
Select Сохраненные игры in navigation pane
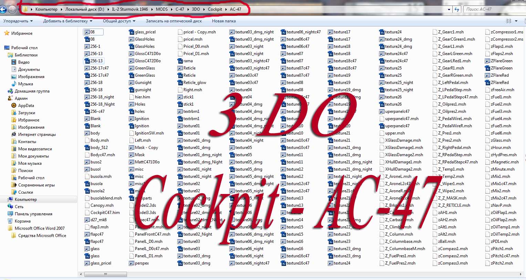36,185
